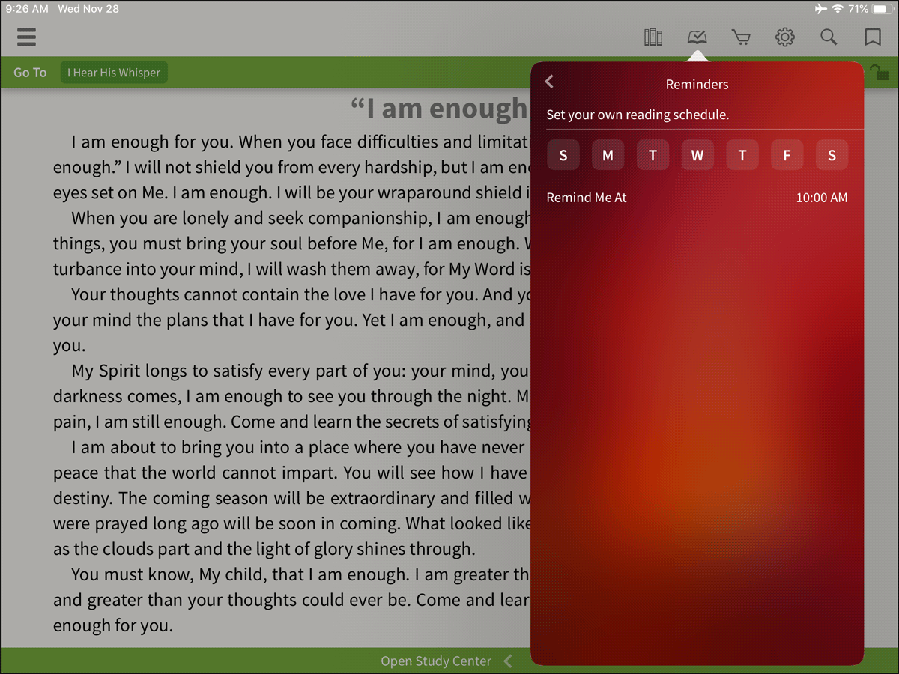
Task: Tap the 'Remind Me At' row label
Action: tap(587, 198)
